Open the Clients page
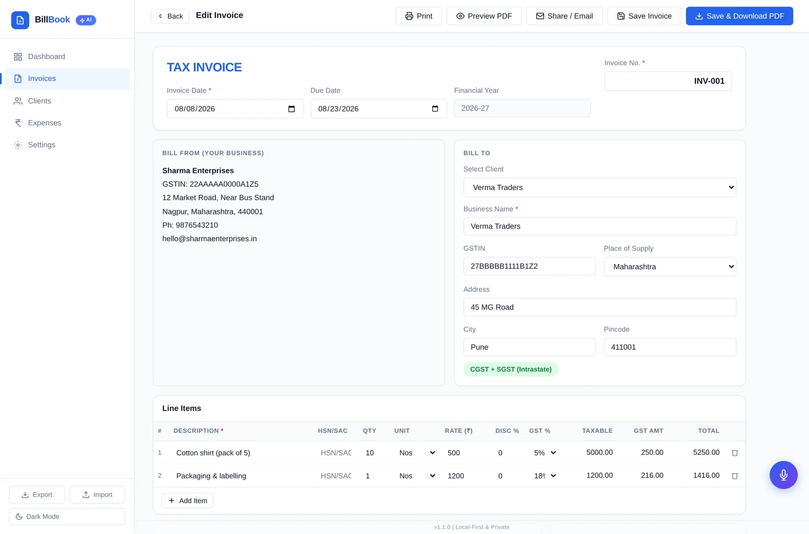The width and height of the screenshot is (809, 534). (x=67, y=101)
